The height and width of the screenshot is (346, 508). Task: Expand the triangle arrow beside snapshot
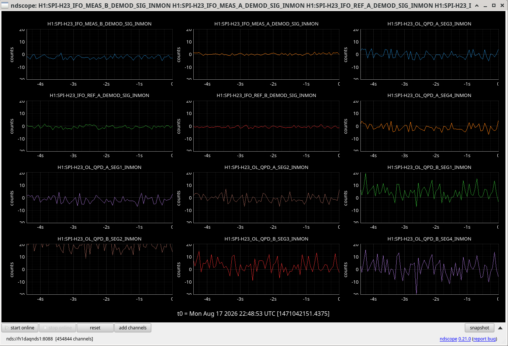pos(500,328)
